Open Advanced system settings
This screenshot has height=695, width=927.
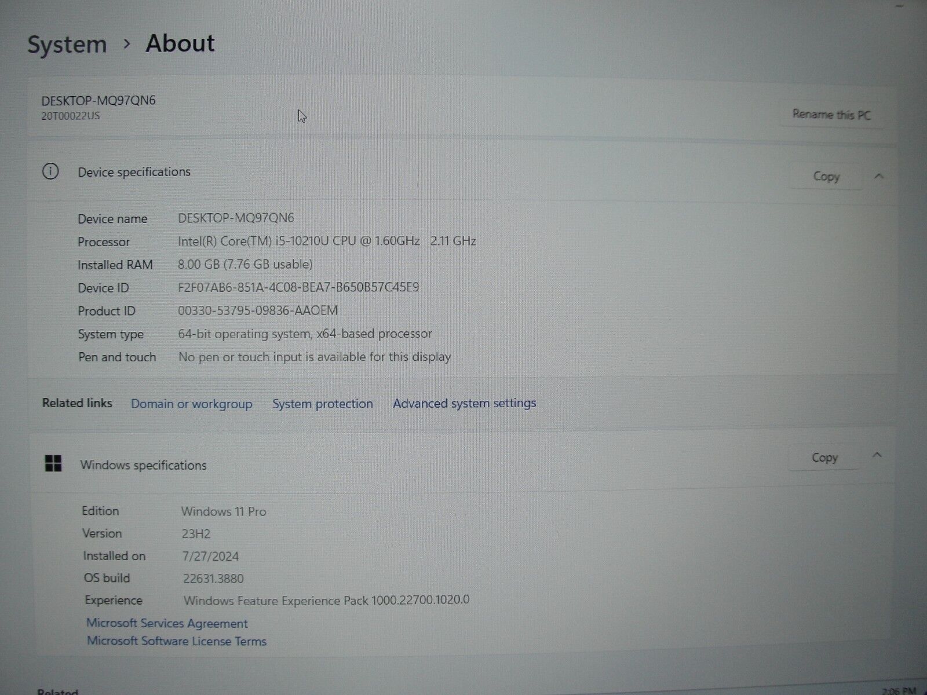pyautogui.click(x=465, y=403)
